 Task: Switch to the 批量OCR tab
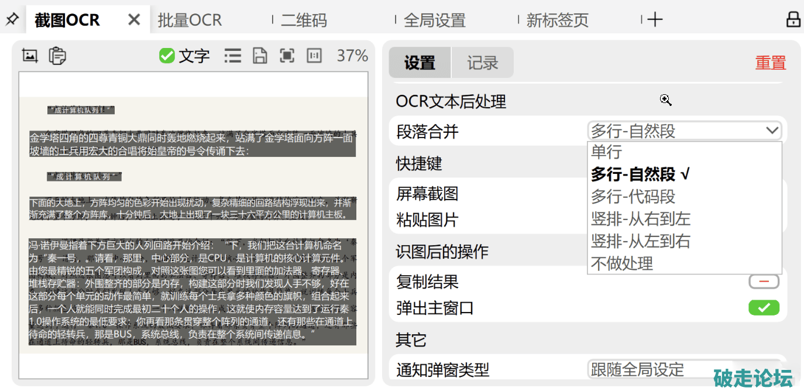[190, 20]
